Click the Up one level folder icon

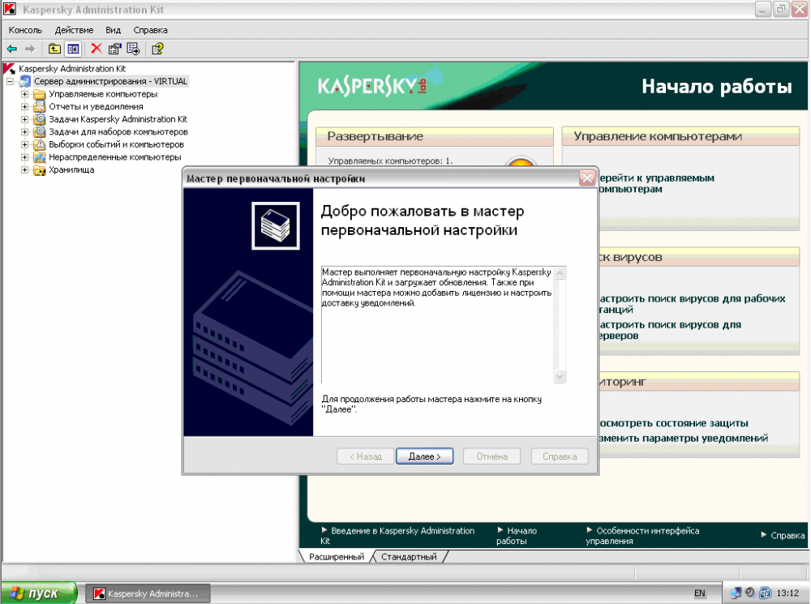pos(54,49)
